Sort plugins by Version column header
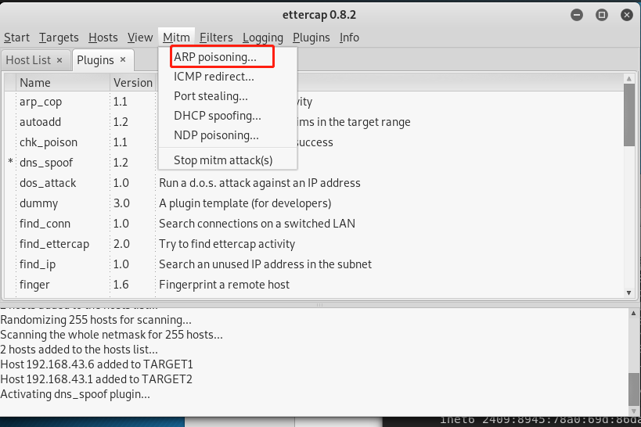This screenshot has height=427, width=641. point(133,83)
